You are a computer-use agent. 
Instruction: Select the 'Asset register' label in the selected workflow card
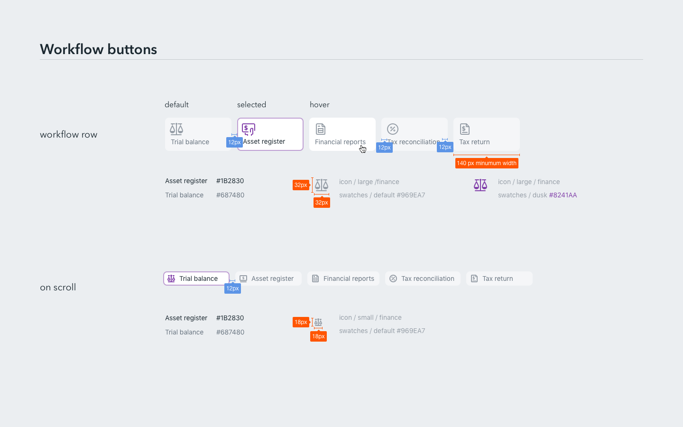(264, 141)
